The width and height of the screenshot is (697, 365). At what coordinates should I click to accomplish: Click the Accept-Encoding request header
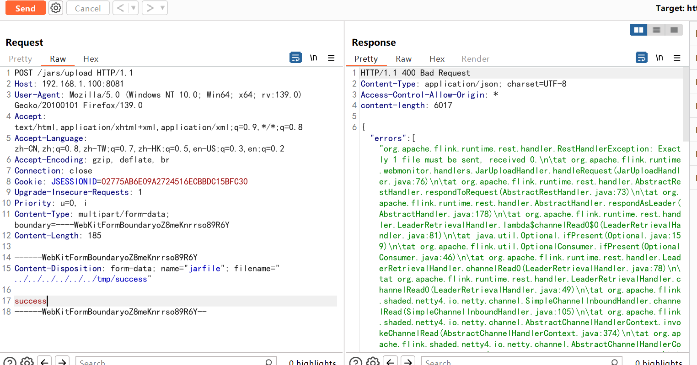coord(92,159)
